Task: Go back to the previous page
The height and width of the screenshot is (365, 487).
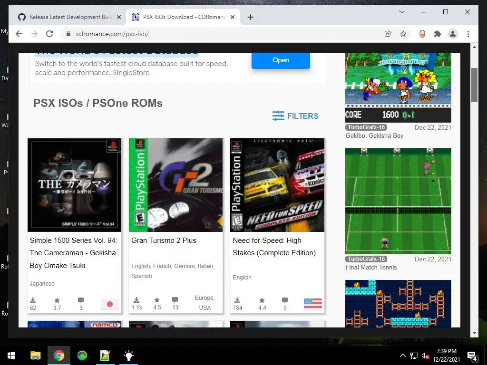Action: tap(19, 34)
